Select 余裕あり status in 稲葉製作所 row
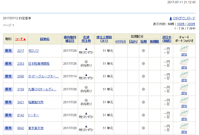This screenshot has height=135, width=199. (86, 104)
